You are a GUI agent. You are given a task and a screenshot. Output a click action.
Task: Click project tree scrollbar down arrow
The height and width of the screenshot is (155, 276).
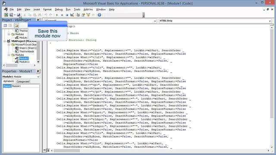(38, 62)
